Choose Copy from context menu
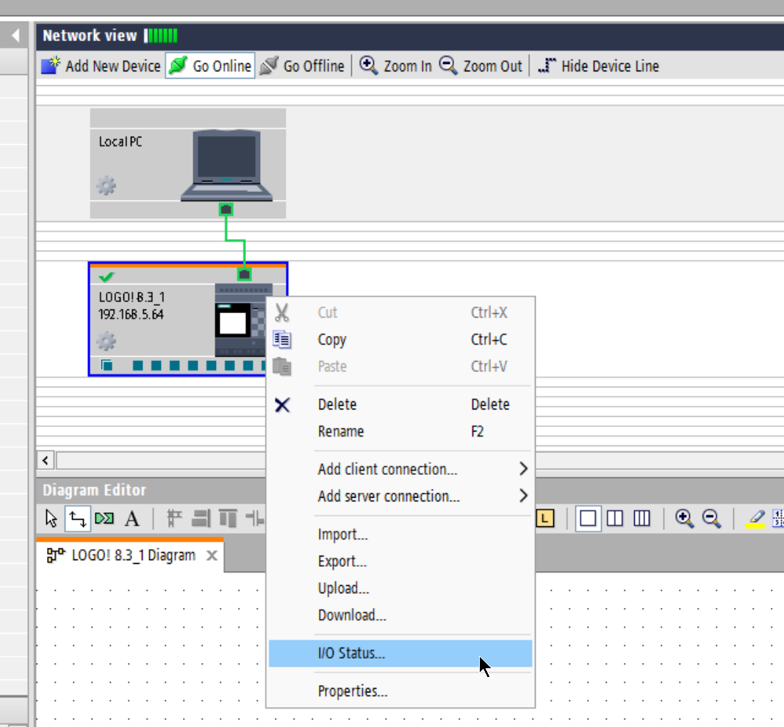Image resolution: width=784 pixels, height=727 pixels. tap(400, 340)
